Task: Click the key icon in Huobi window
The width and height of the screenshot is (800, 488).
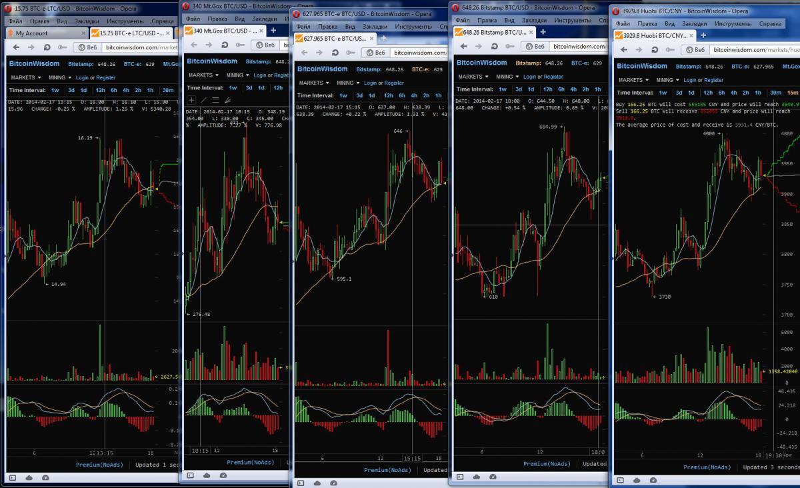Action: point(669,50)
